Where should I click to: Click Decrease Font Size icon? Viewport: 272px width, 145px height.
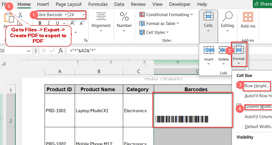pyautogui.click(x=81, y=23)
